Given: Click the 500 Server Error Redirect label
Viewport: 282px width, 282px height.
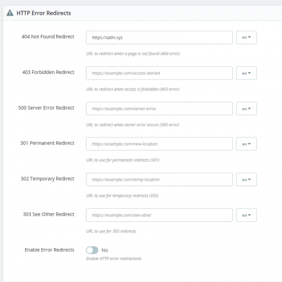Looking at the screenshot, I should tap(46, 108).
